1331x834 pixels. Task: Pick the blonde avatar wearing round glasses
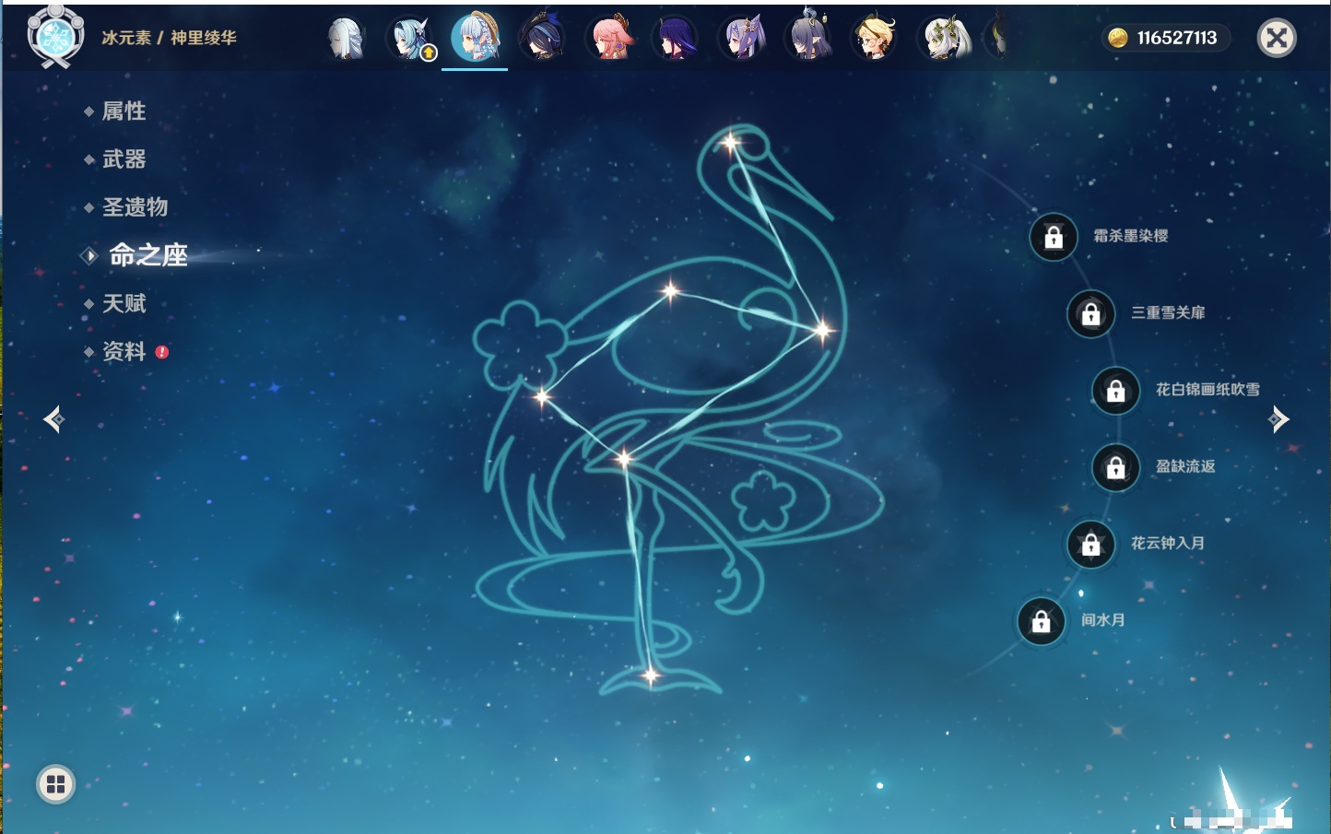point(874,39)
